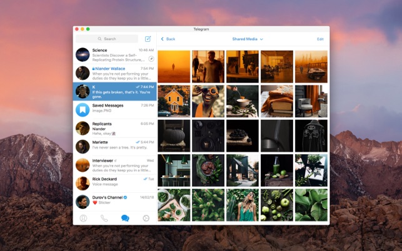Open thumbnail of man in gray t-shirt
Screen dimensions: 402x251
(x=208, y=67)
